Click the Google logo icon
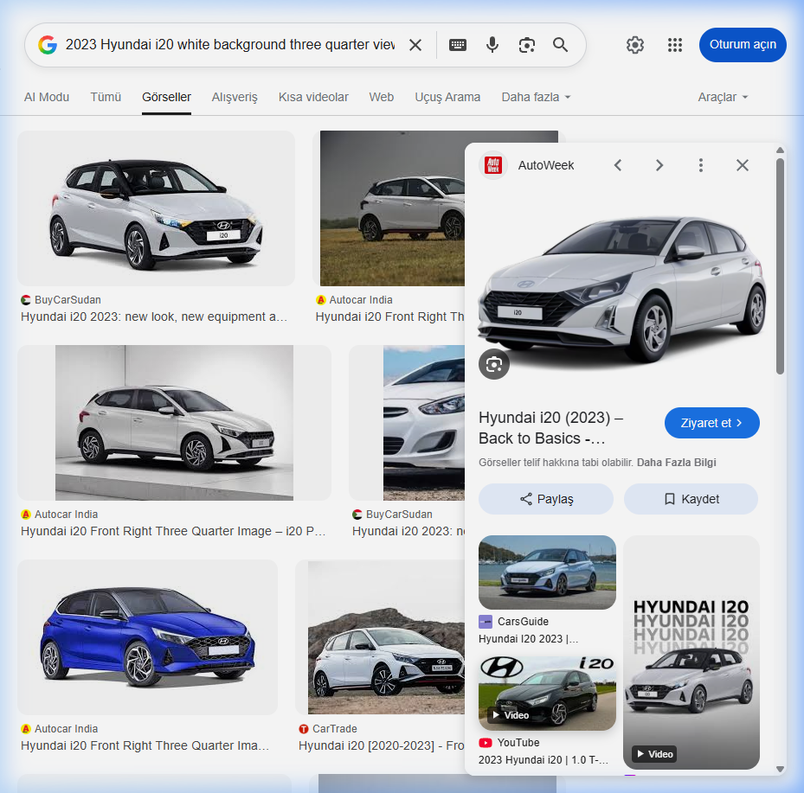804x793 pixels. (48, 45)
